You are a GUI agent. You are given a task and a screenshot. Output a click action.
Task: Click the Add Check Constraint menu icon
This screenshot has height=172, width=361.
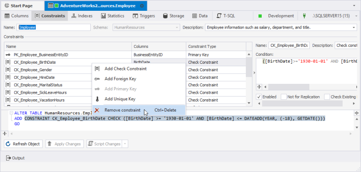(97, 69)
